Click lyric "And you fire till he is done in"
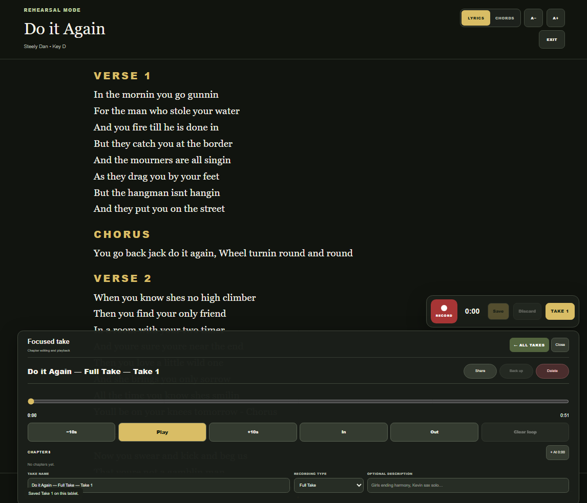Image resolution: width=587 pixels, height=503 pixels. [x=156, y=127]
